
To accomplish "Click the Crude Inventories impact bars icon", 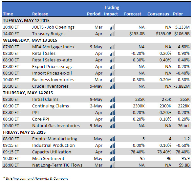I will tap(112, 86).
